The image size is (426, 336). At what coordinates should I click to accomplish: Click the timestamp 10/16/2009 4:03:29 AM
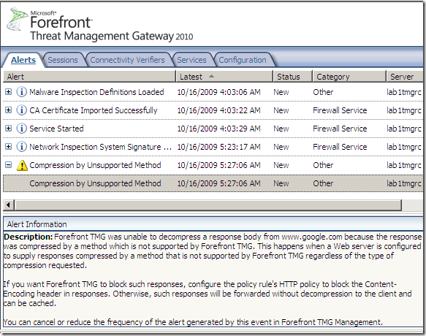pyautogui.click(x=218, y=129)
